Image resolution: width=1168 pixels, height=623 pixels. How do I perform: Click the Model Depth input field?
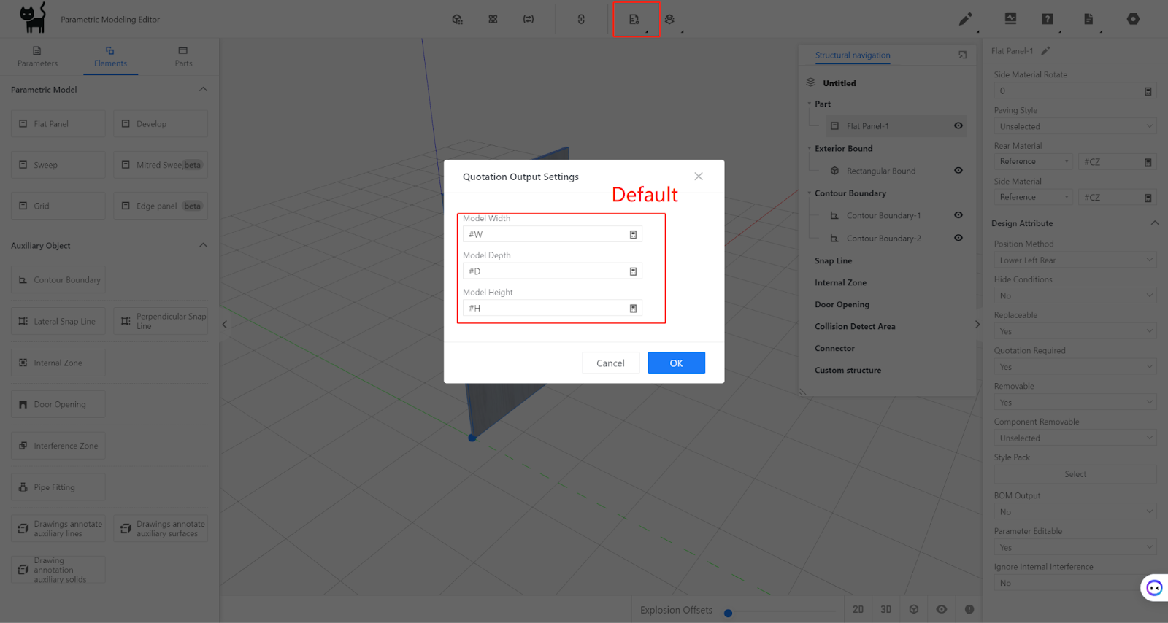(x=546, y=271)
